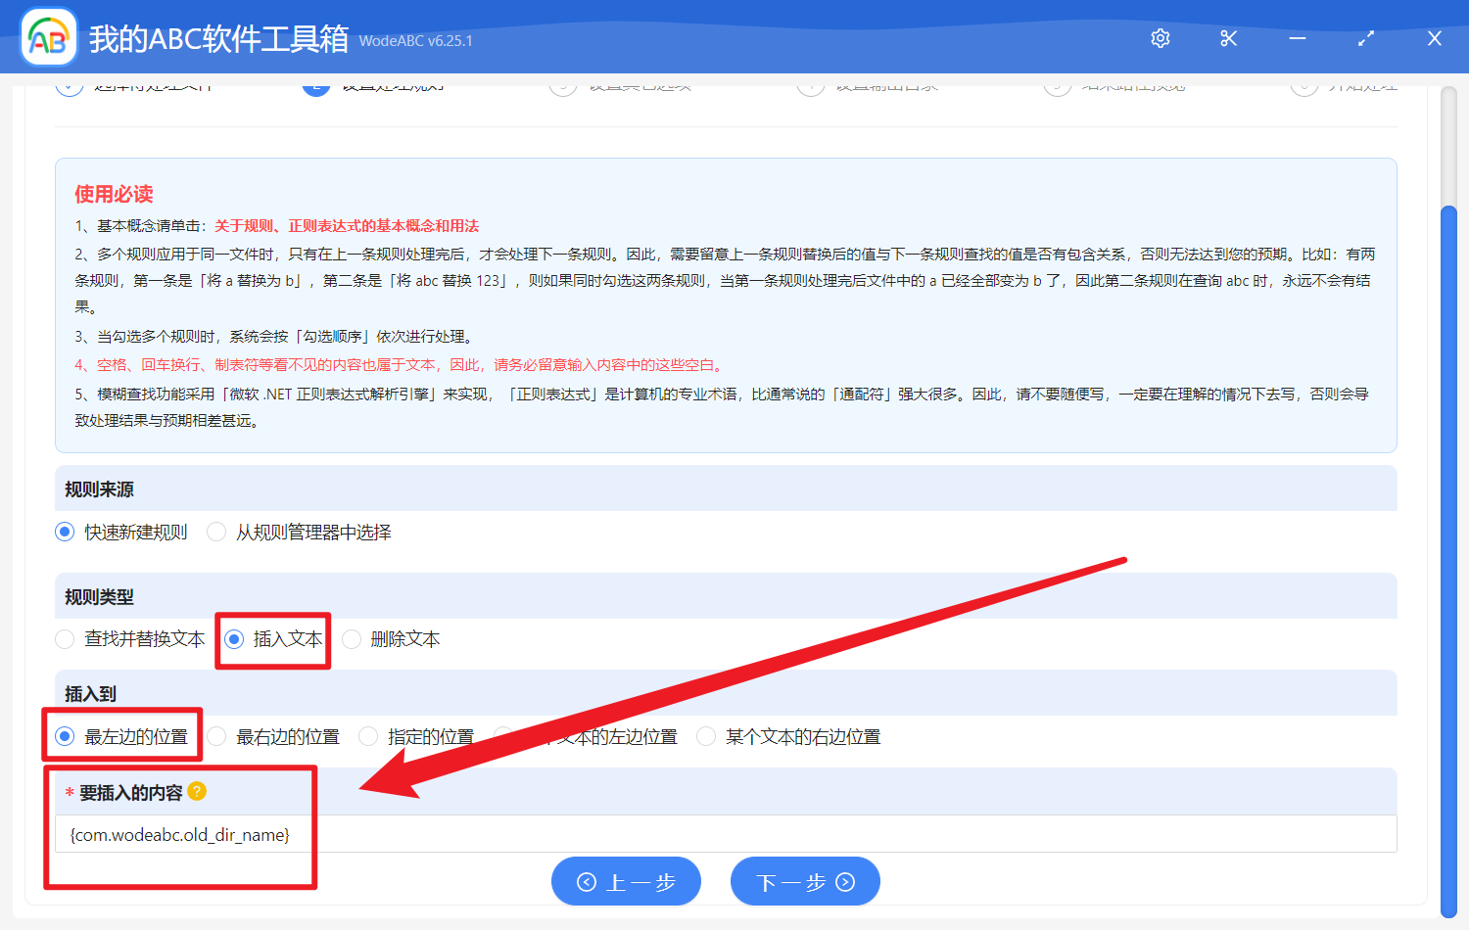Click the fourth wizard step circle icon
Screen dimensions: 1469x930
coord(811,85)
